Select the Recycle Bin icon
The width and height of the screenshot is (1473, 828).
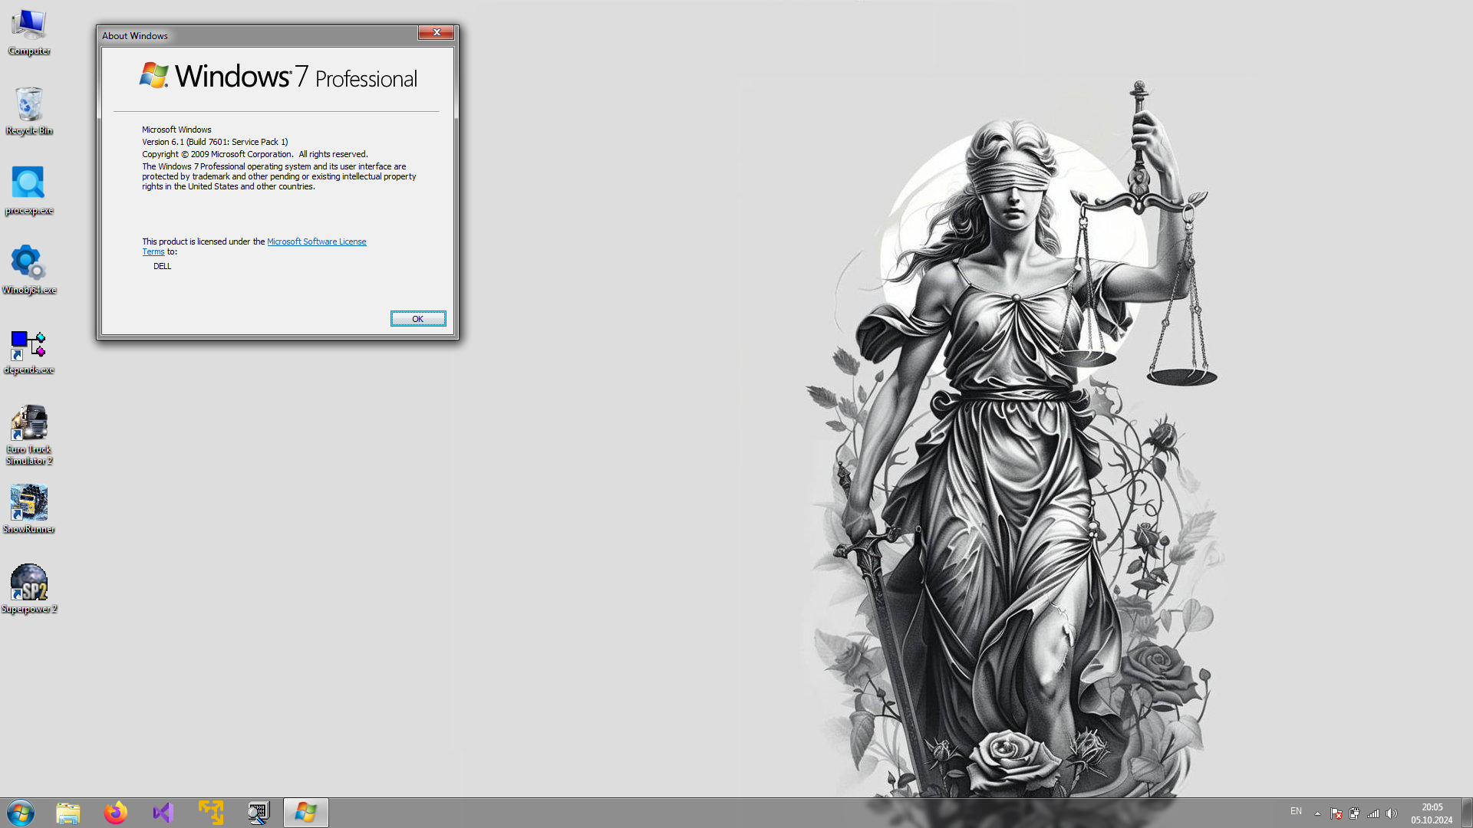click(x=28, y=105)
